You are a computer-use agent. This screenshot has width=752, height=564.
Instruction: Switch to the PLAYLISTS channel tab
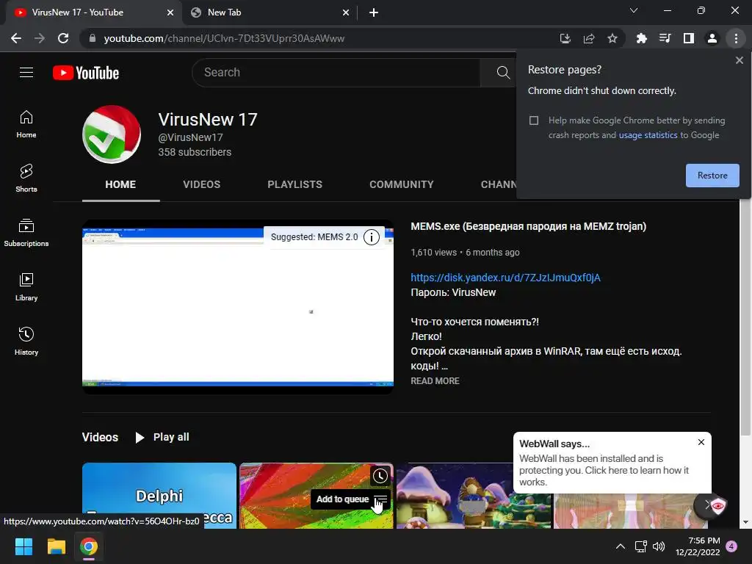(295, 184)
